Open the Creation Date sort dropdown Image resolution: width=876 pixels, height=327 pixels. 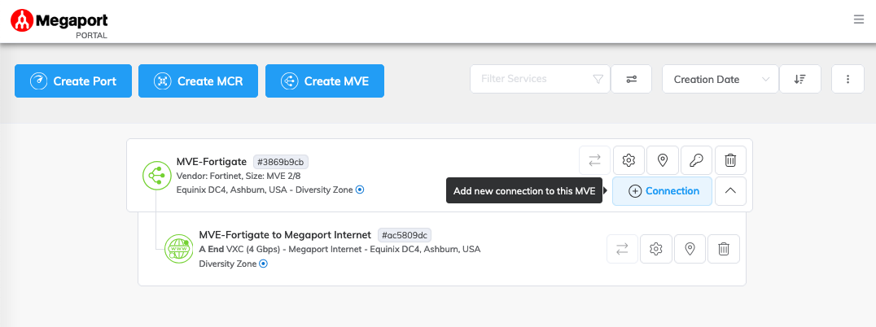coord(721,79)
